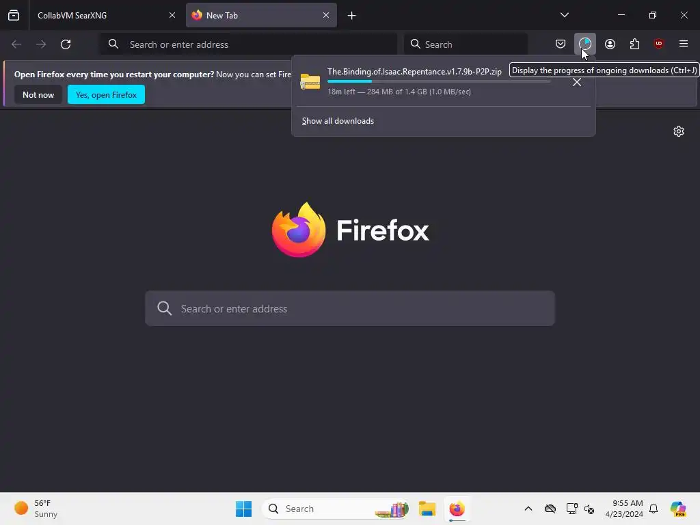Open the uBlock Origin extension icon
Viewport: 700px width, 525px height.
point(658,44)
